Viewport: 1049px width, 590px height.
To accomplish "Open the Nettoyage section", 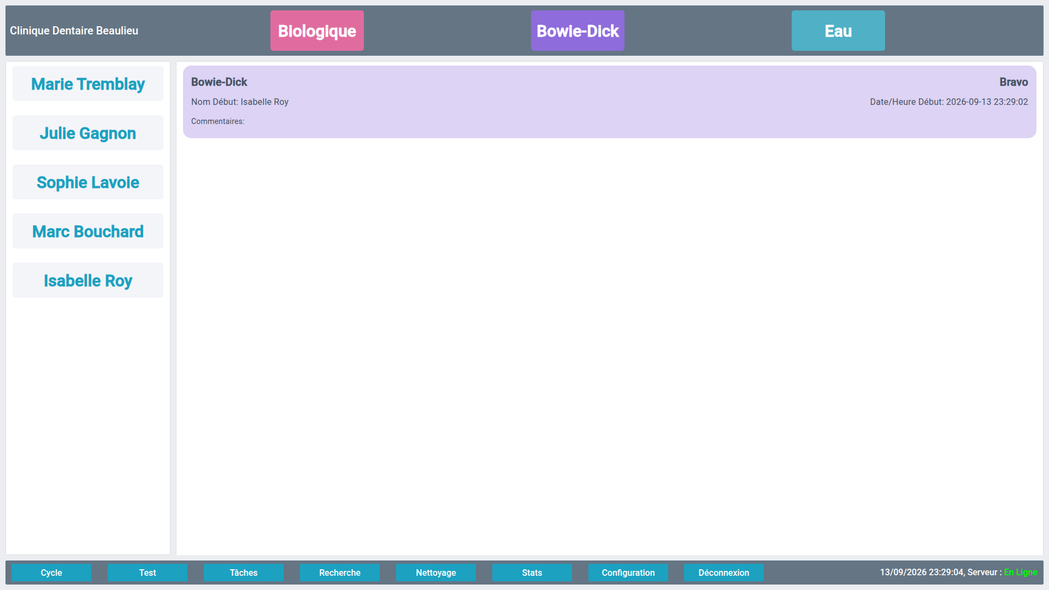I will (436, 573).
